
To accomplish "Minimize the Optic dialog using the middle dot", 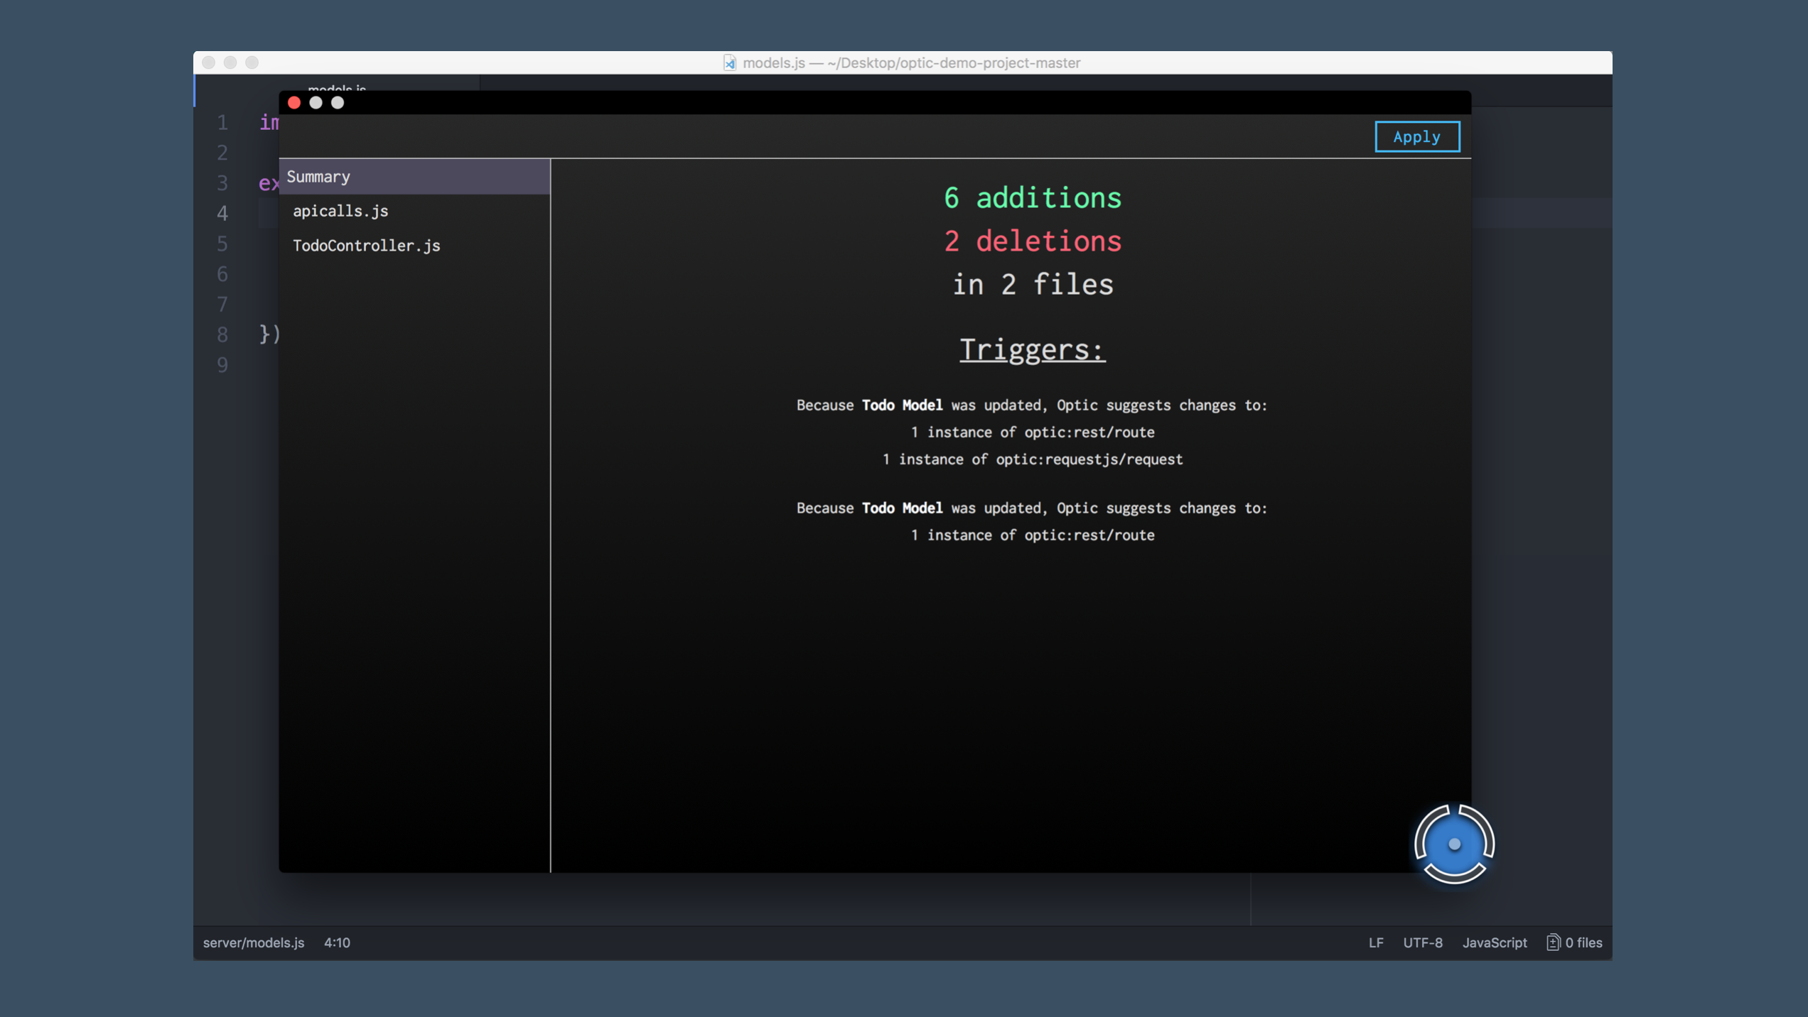I will tap(316, 103).
